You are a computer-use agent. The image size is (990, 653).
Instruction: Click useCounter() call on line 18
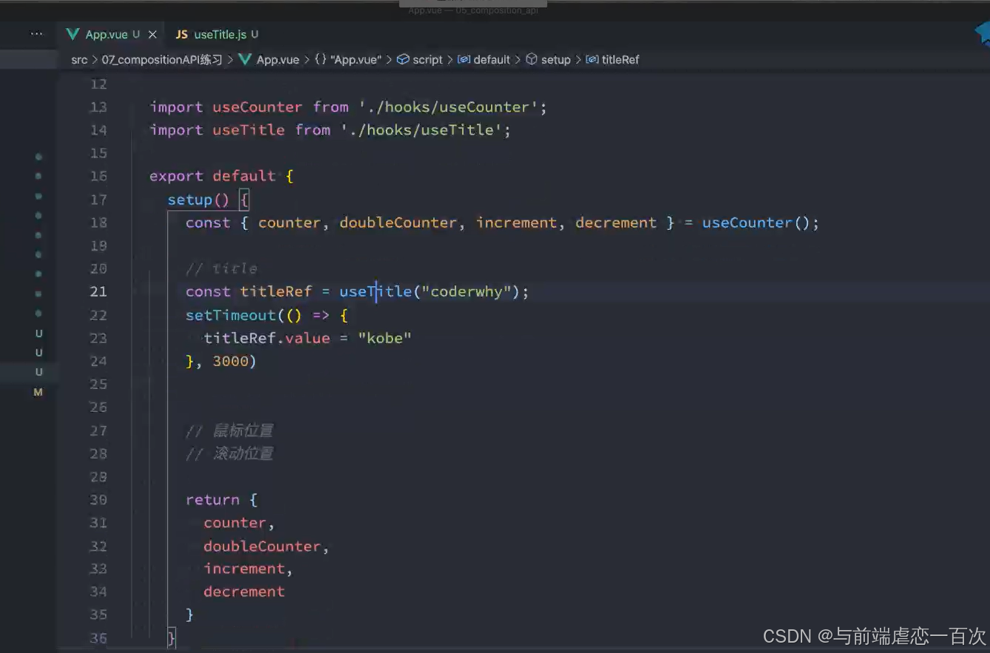click(x=756, y=223)
